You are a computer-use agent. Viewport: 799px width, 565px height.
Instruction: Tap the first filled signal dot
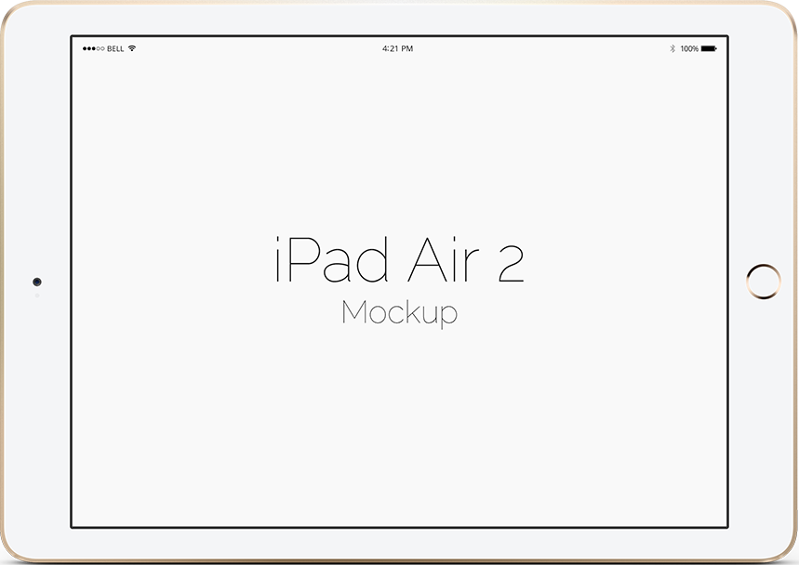[85, 48]
